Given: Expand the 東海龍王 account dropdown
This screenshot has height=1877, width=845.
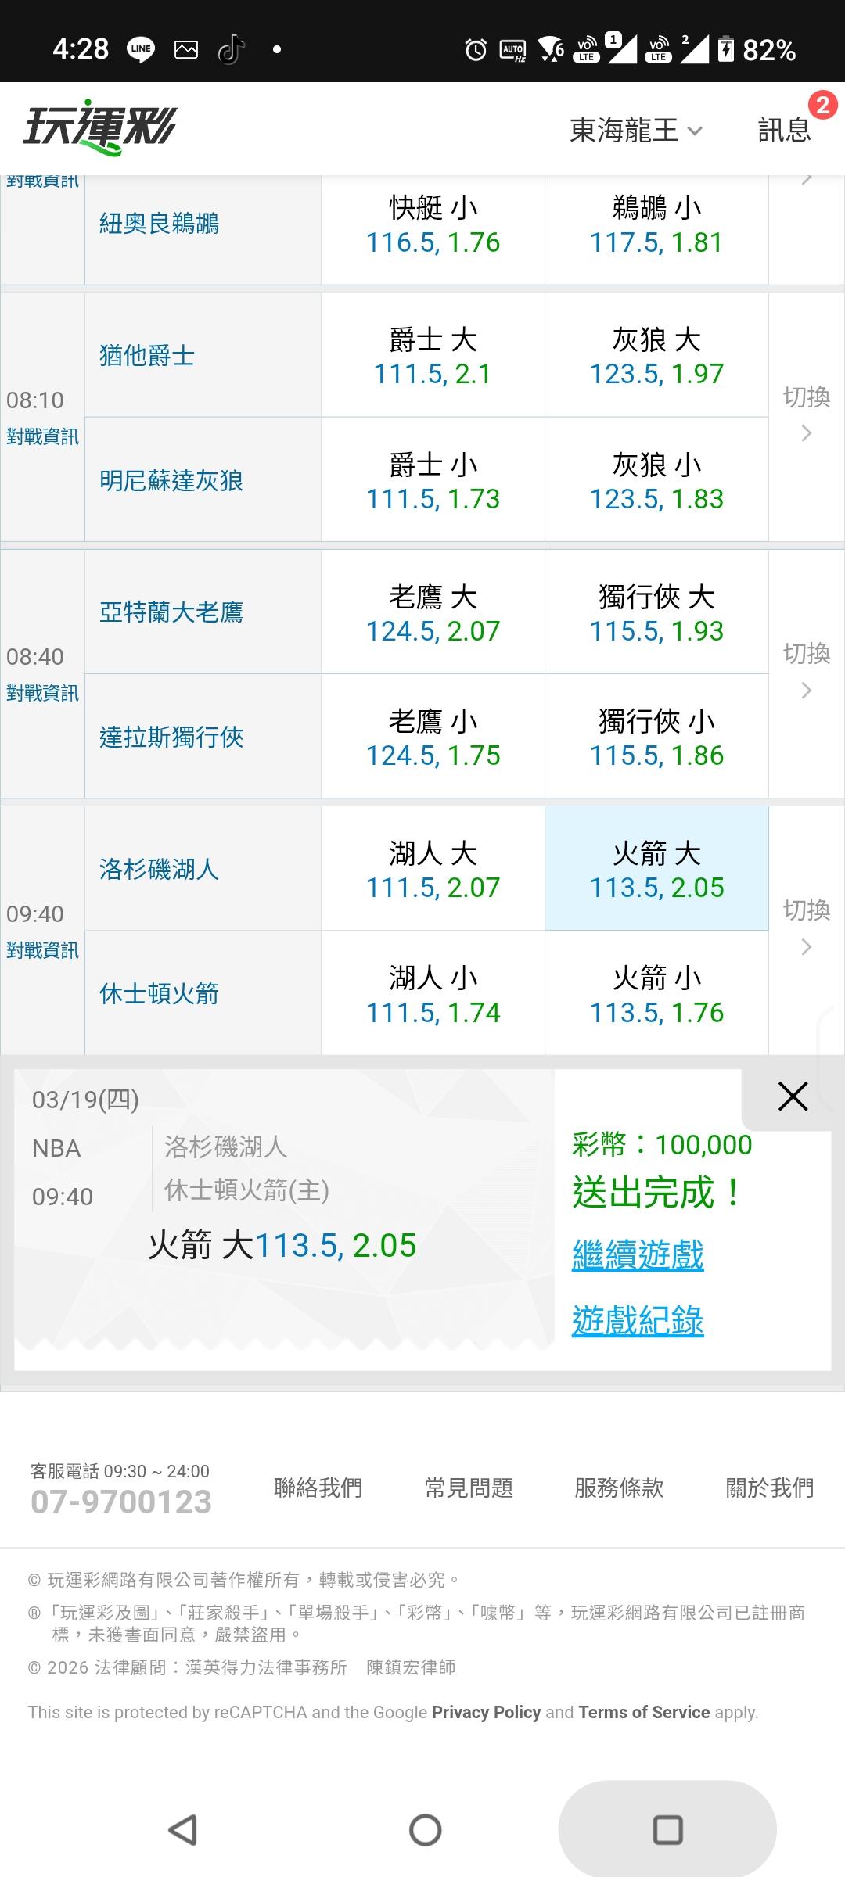Looking at the screenshot, I should click(635, 131).
